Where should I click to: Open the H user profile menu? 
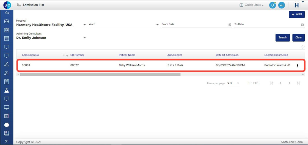(297, 5)
